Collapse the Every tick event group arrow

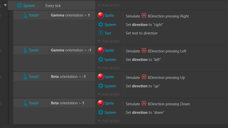pos(5,5)
